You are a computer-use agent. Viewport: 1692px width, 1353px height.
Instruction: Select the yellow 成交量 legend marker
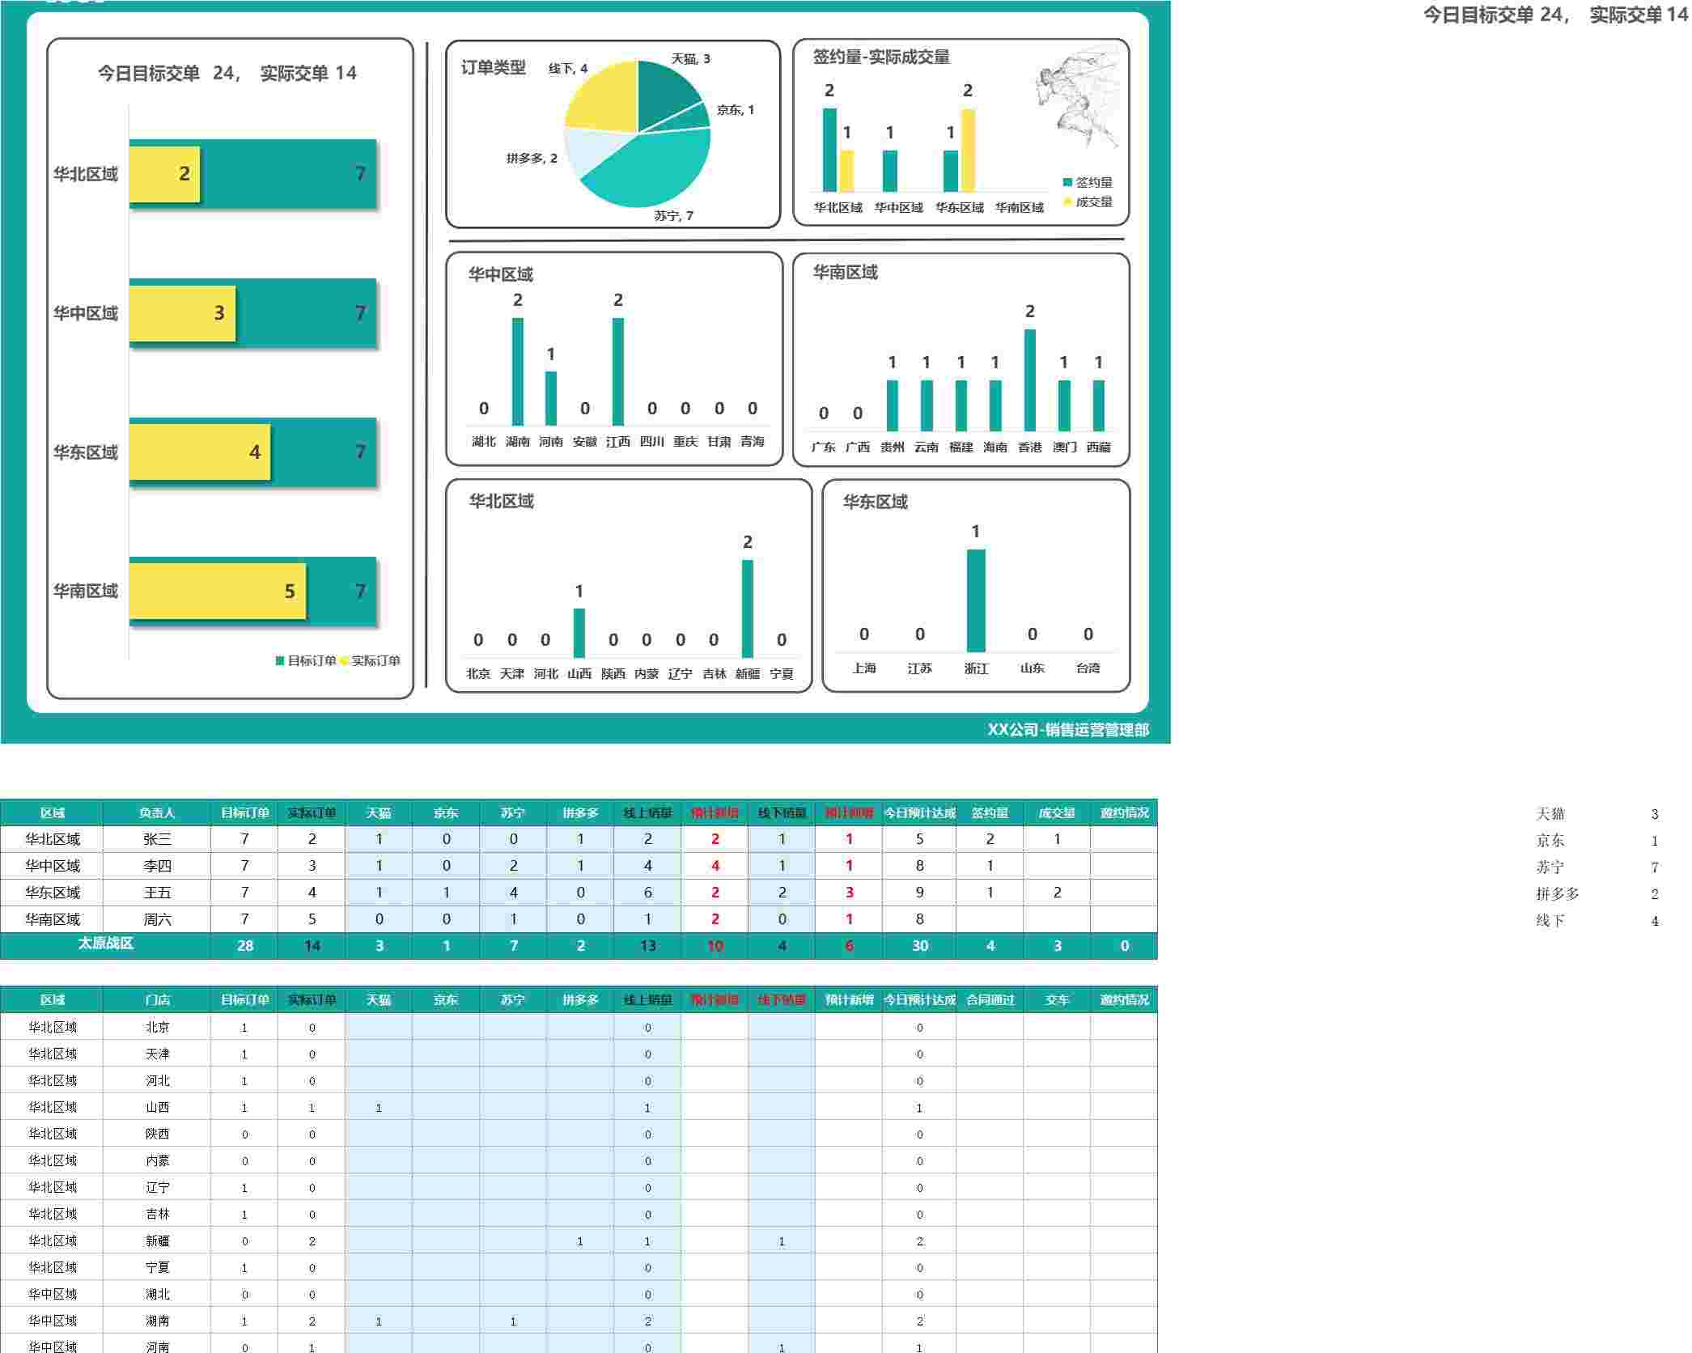tap(1067, 201)
